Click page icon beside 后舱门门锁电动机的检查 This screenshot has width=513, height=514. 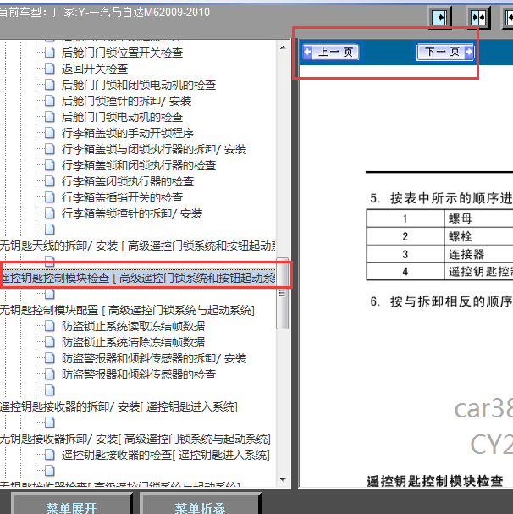(x=49, y=116)
